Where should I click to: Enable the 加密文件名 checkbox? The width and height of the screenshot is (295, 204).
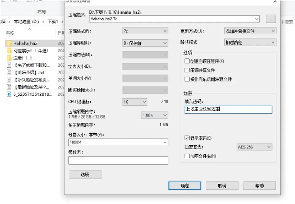[x=187, y=156]
